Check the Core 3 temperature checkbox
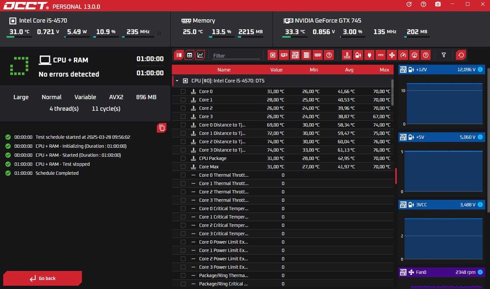 tap(183, 116)
